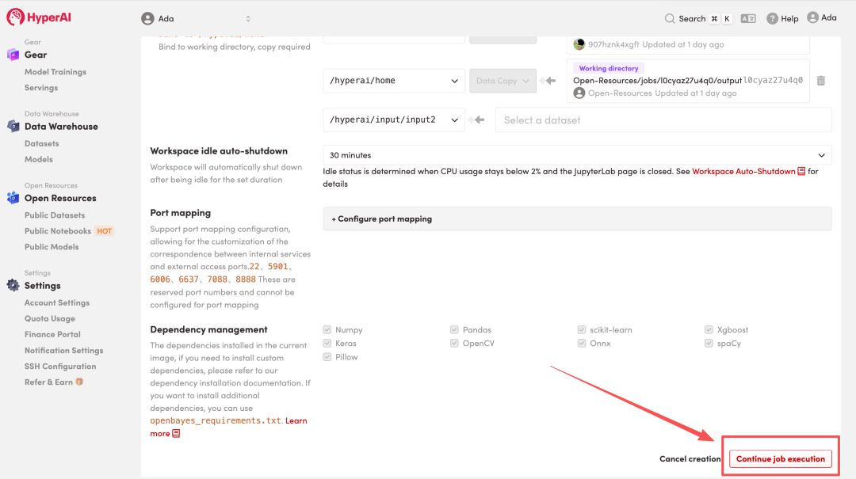Open Quota Usage
Screen dimensions: 856x479
point(50,318)
